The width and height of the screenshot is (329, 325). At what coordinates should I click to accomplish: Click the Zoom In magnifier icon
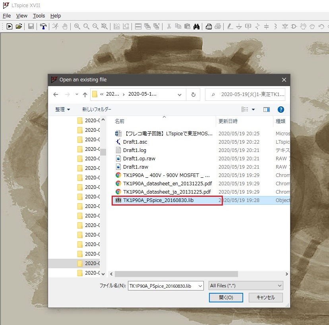[x=77, y=27]
